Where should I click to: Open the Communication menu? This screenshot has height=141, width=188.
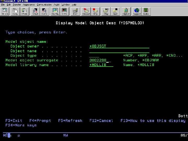(44, 5)
